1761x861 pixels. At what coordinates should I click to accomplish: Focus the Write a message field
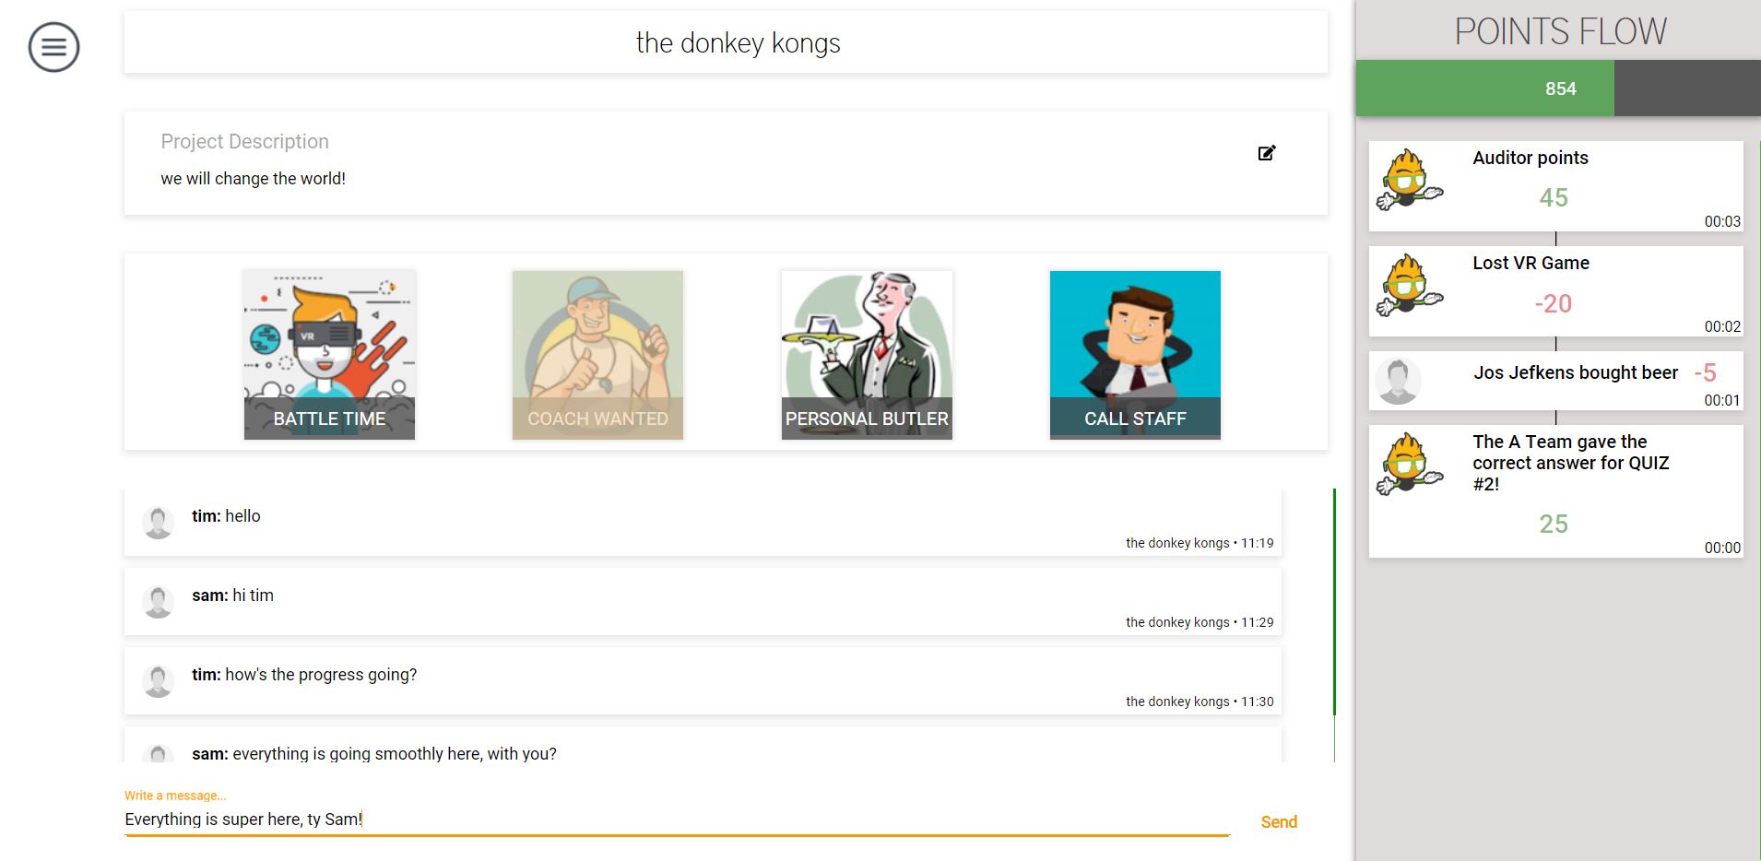pyautogui.click(x=677, y=820)
